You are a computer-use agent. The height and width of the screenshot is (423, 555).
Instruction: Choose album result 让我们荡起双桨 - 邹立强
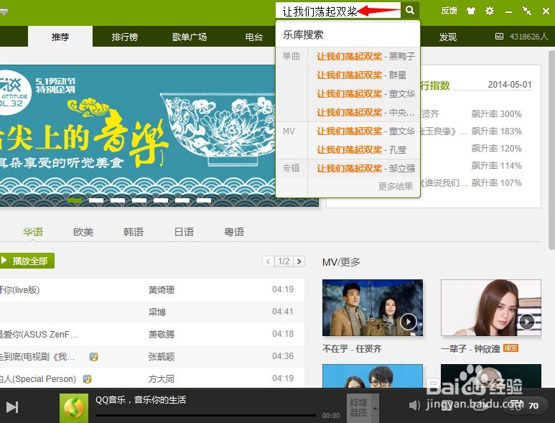365,169
